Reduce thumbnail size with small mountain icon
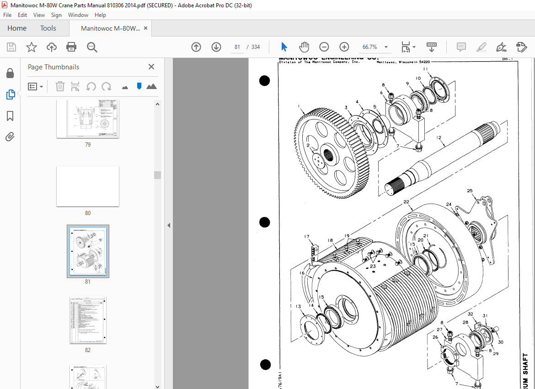Viewport: 535px width, 389px height. (x=125, y=88)
